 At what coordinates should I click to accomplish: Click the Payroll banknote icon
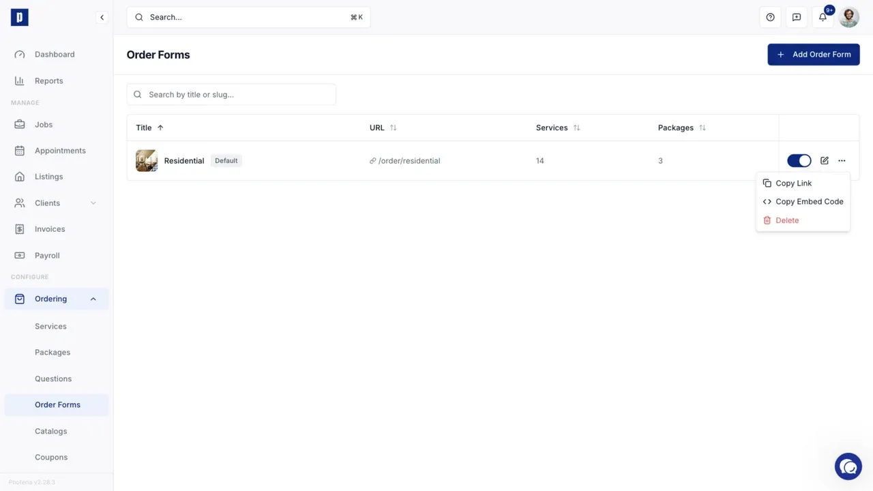20,256
